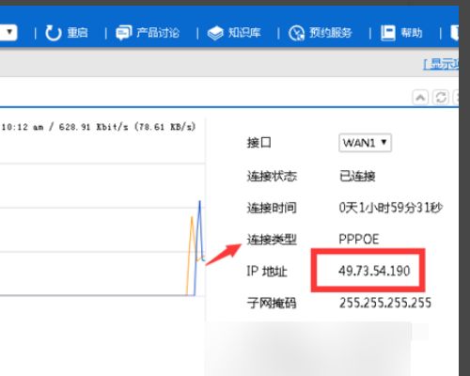Click the 帮助 book icon

pyautogui.click(x=388, y=33)
